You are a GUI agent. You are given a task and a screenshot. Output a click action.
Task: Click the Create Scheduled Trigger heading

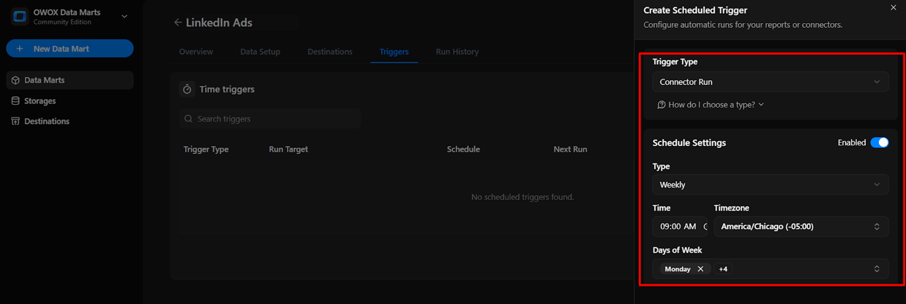click(696, 11)
